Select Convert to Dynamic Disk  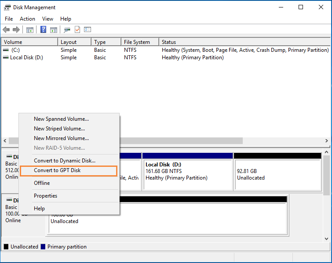tap(69, 160)
